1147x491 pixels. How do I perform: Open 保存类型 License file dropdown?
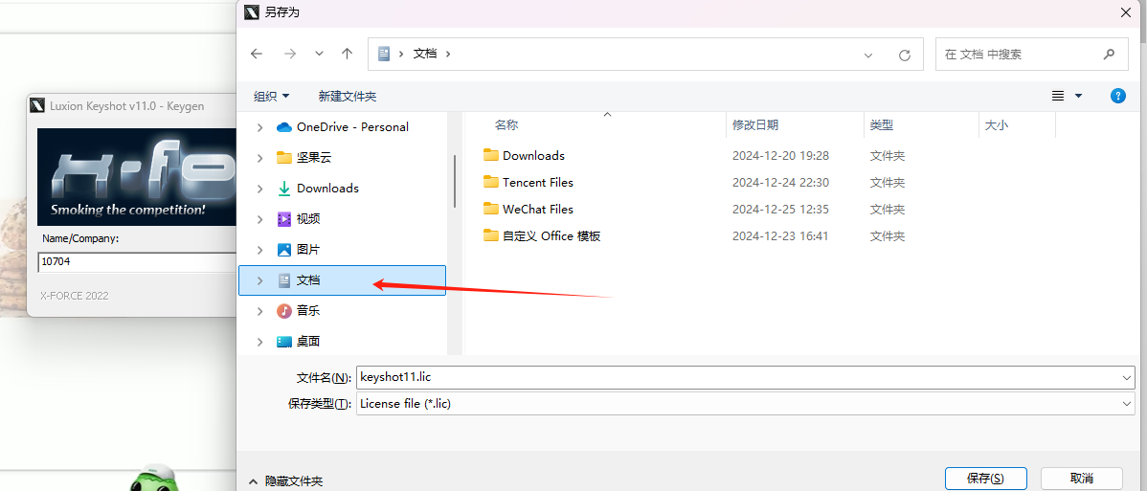click(746, 404)
